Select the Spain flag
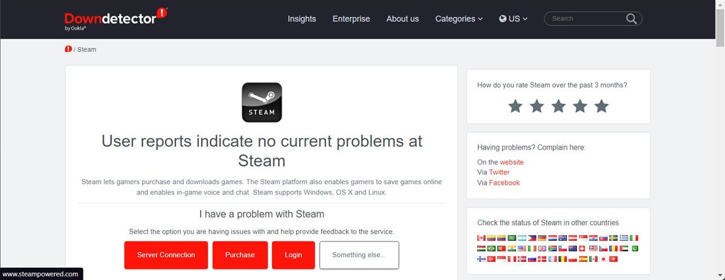The width and height of the screenshot is (725, 280). click(x=583, y=259)
